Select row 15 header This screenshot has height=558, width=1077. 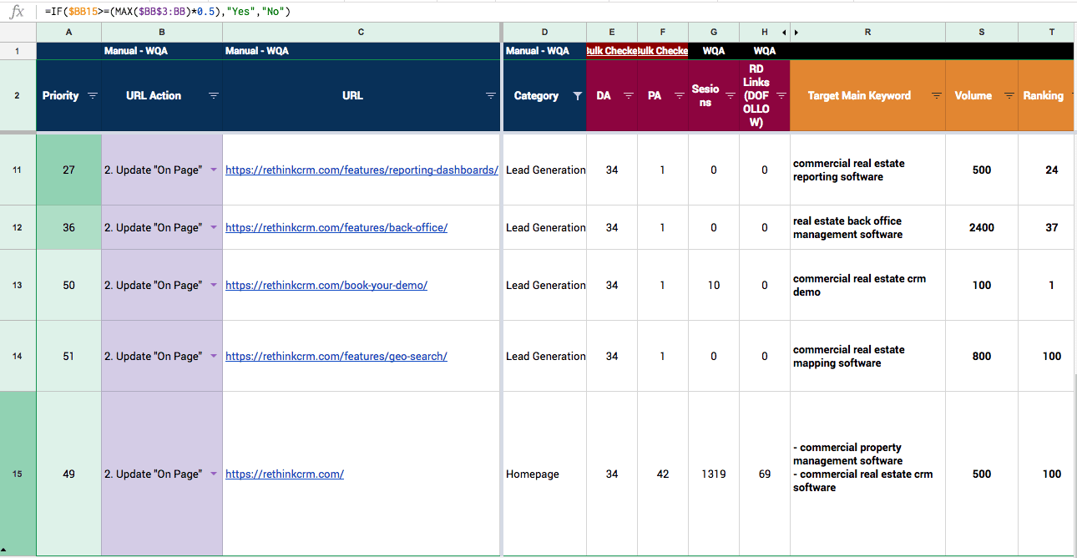pyautogui.click(x=18, y=474)
